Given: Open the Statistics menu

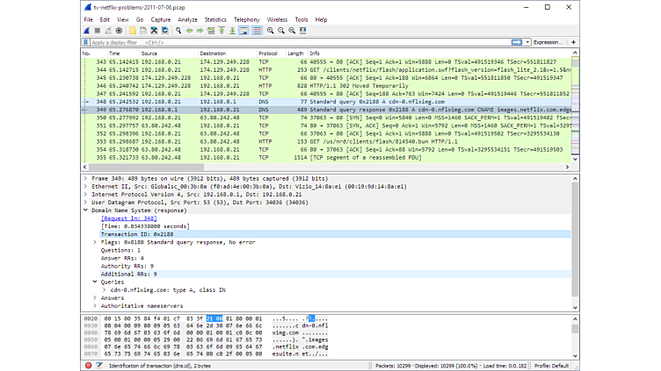Looking at the screenshot, I should (215, 19).
